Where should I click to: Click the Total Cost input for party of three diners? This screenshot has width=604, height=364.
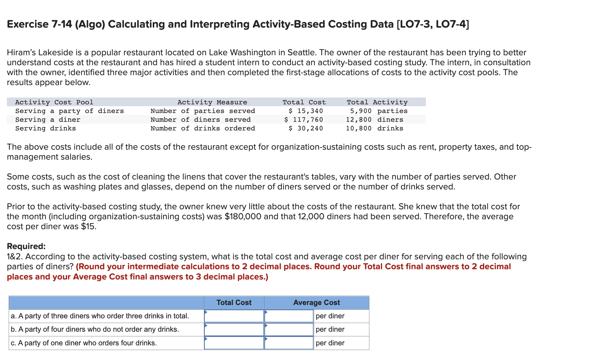coord(234,316)
